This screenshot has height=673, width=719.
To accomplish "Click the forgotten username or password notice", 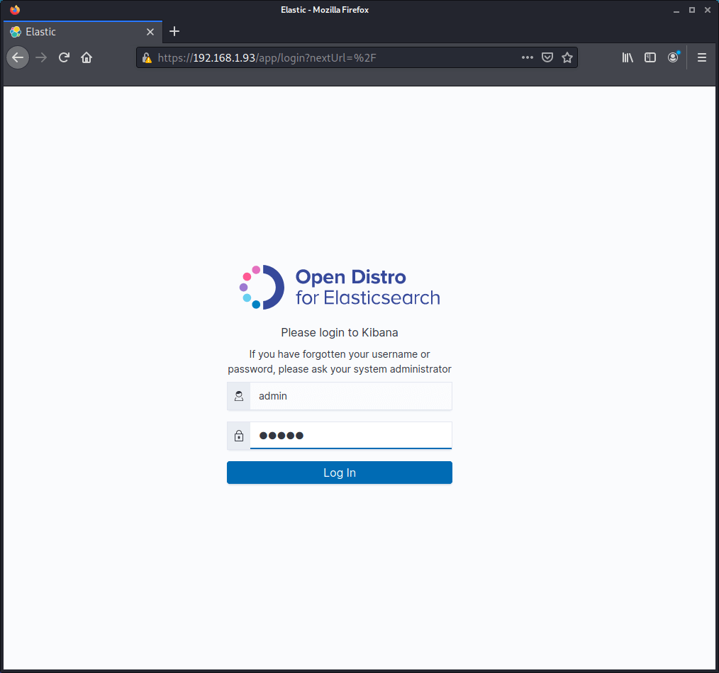I will 340,361.
